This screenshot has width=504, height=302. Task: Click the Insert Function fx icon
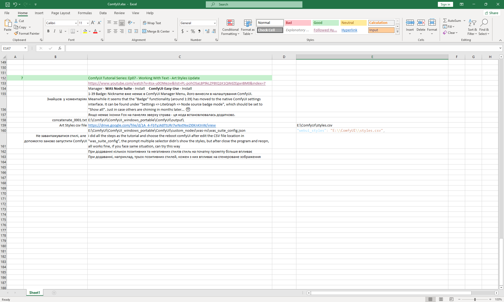[60, 48]
